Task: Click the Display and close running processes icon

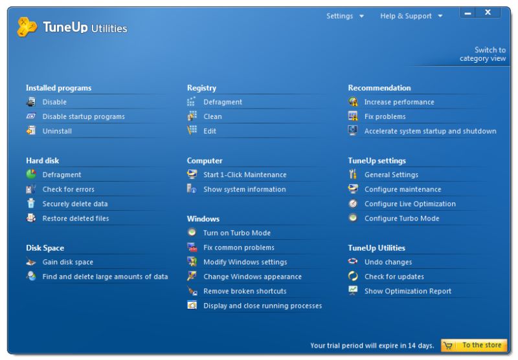Action: [192, 305]
